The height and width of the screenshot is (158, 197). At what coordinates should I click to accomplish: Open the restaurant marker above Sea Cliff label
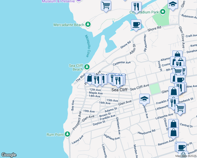118,82
